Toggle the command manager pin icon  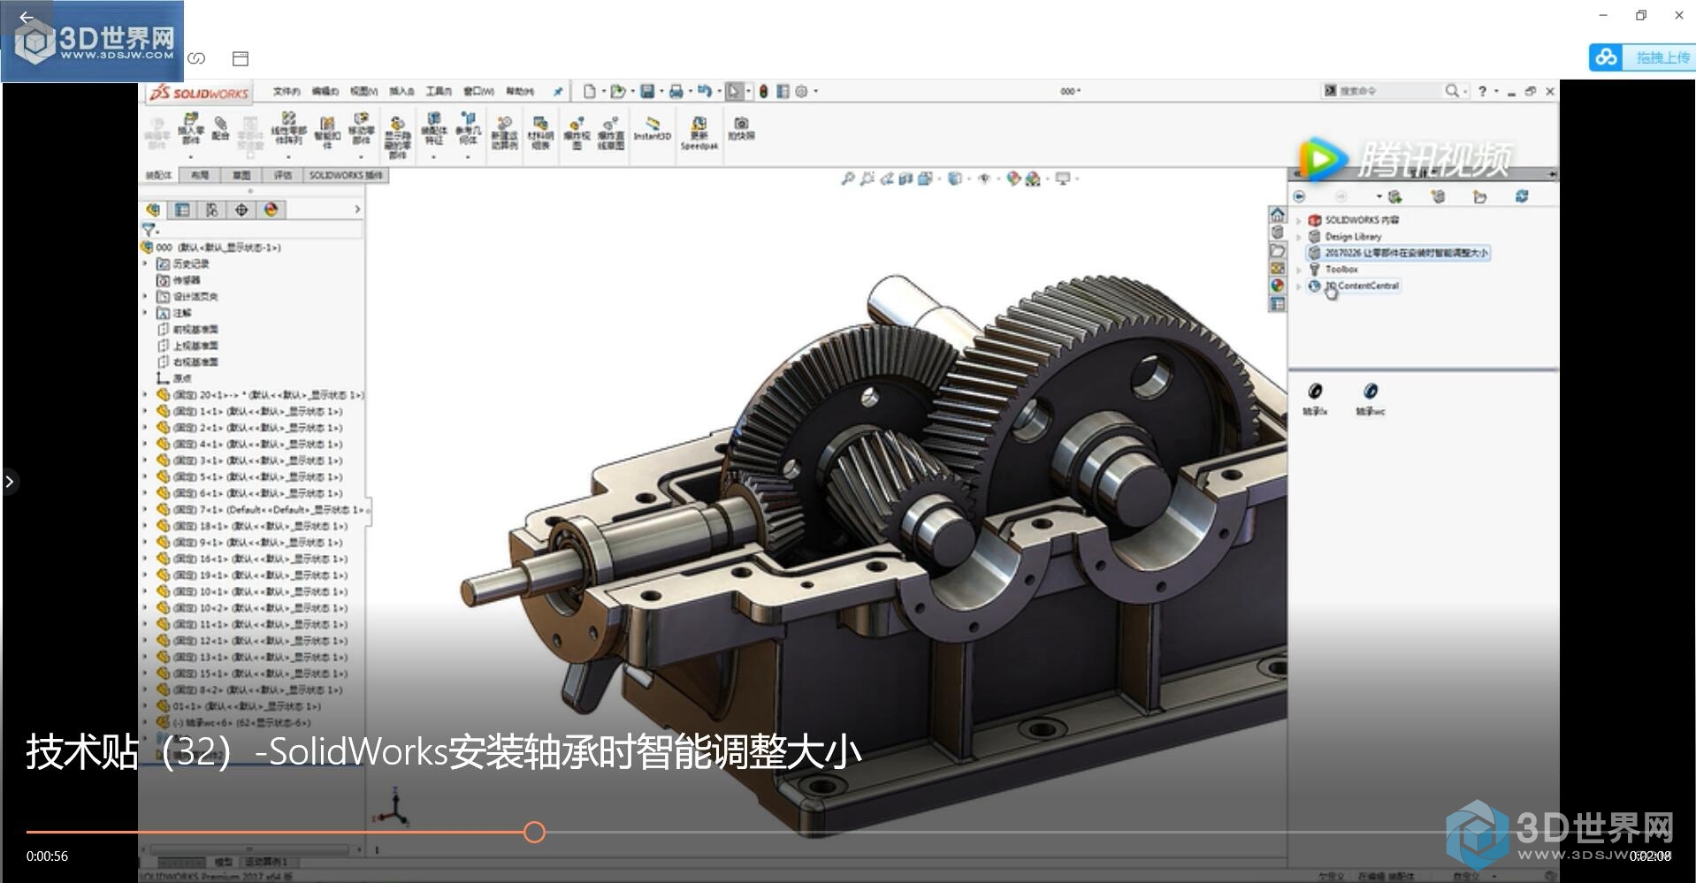(x=558, y=91)
